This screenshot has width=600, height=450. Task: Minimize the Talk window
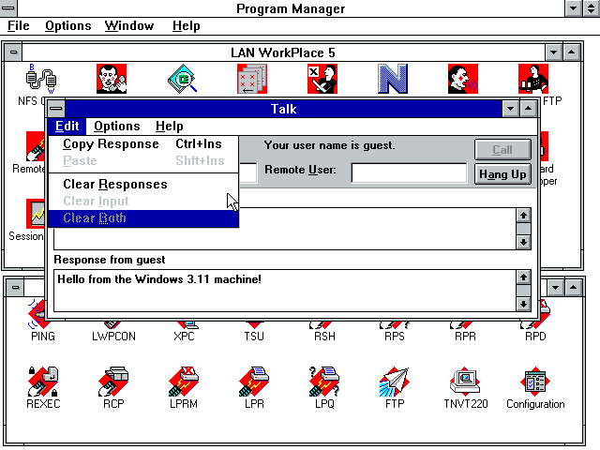pyautogui.click(x=510, y=109)
